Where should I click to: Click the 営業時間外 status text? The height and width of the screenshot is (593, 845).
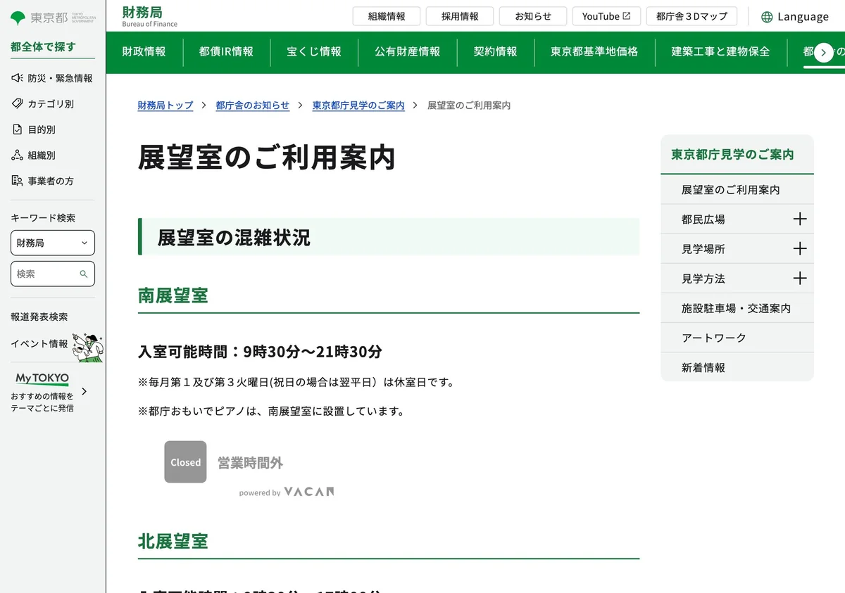pyautogui.click(x=250, y=463)
